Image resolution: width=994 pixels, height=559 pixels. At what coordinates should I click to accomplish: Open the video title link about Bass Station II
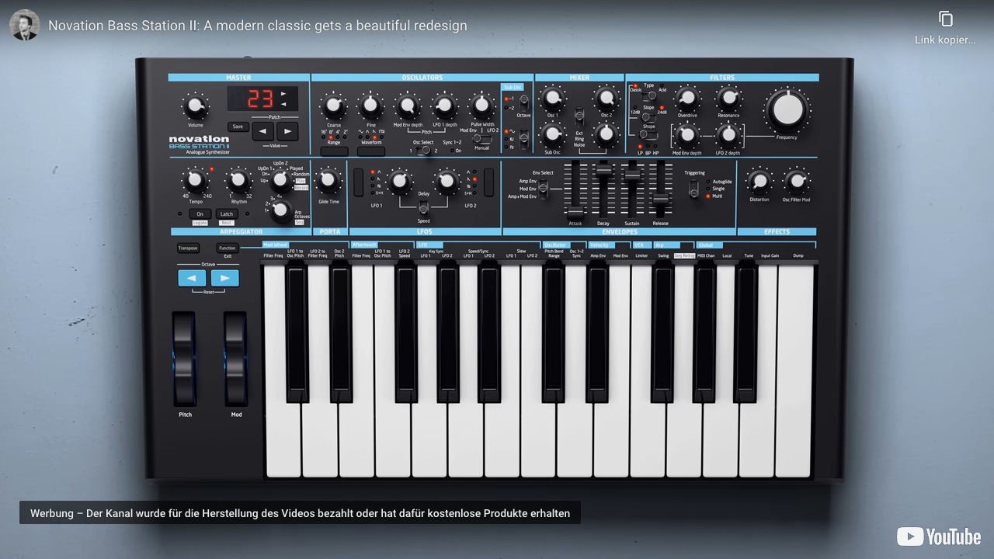pyautogui.click(x=258, y=26)
